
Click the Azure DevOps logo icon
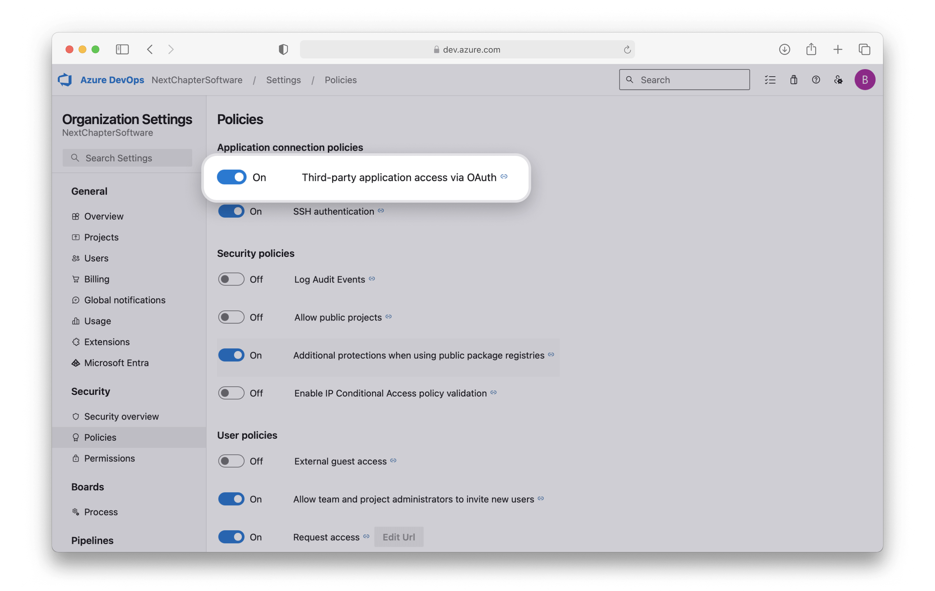pos(65,80)
